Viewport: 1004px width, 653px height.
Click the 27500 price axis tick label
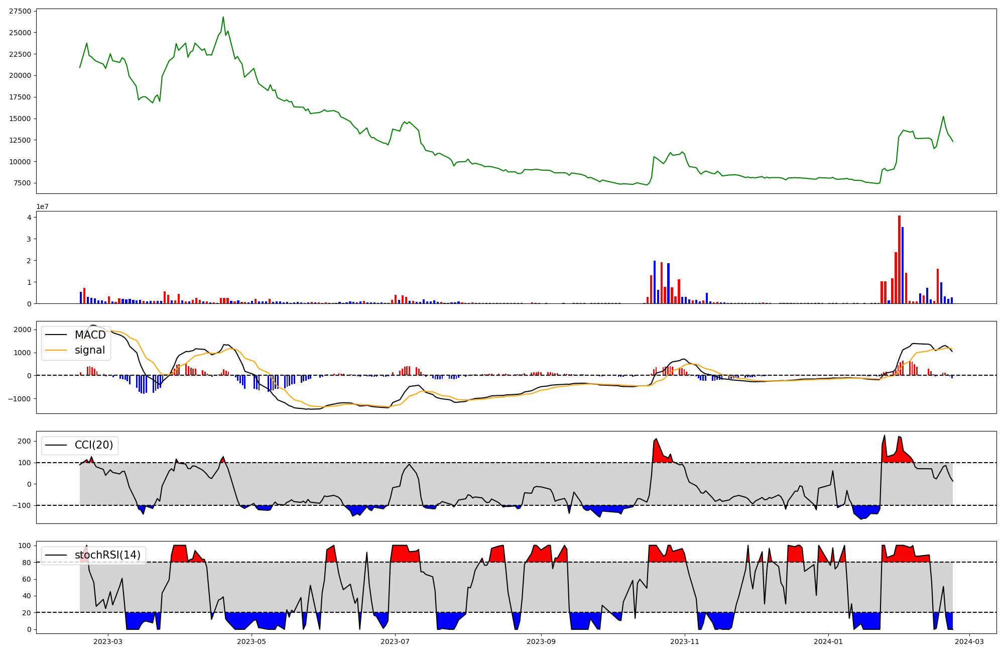(x=20, y=11)
